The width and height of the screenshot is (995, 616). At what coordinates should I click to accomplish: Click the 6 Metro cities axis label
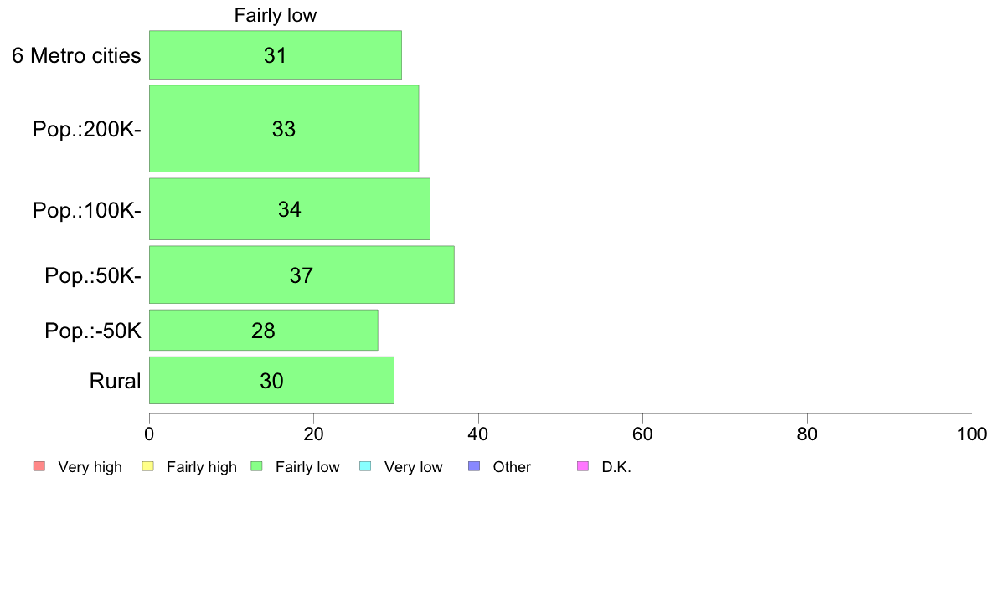[76, 55]
